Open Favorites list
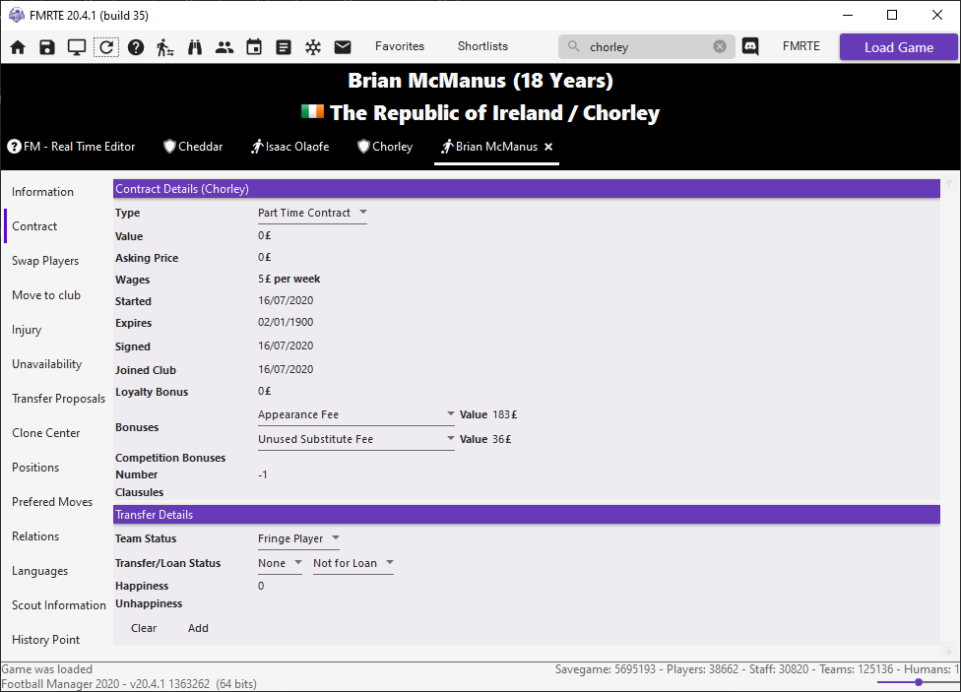961x692 pixels. coord(400,46)
